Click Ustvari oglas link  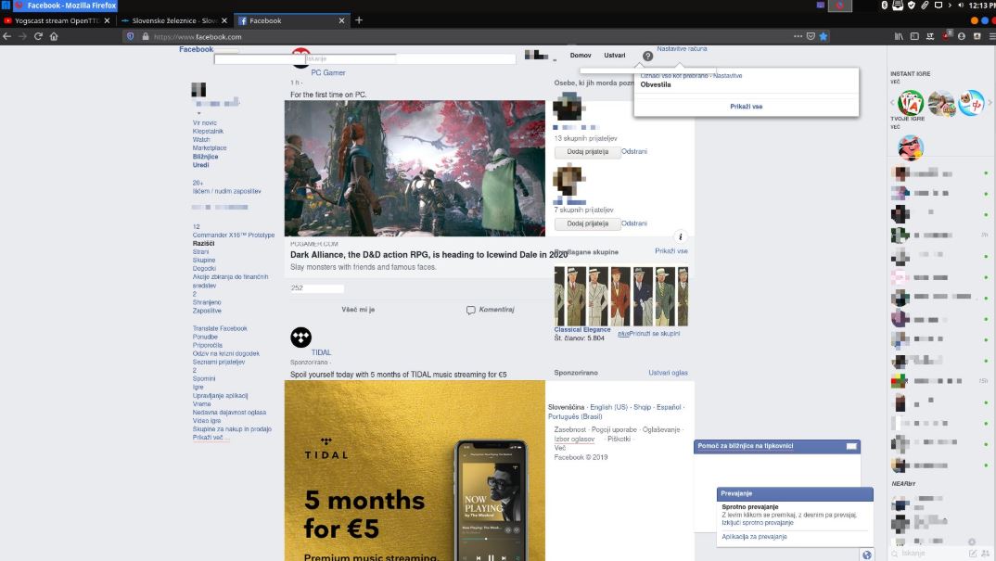pyautogui.click(x=668, y=373)
